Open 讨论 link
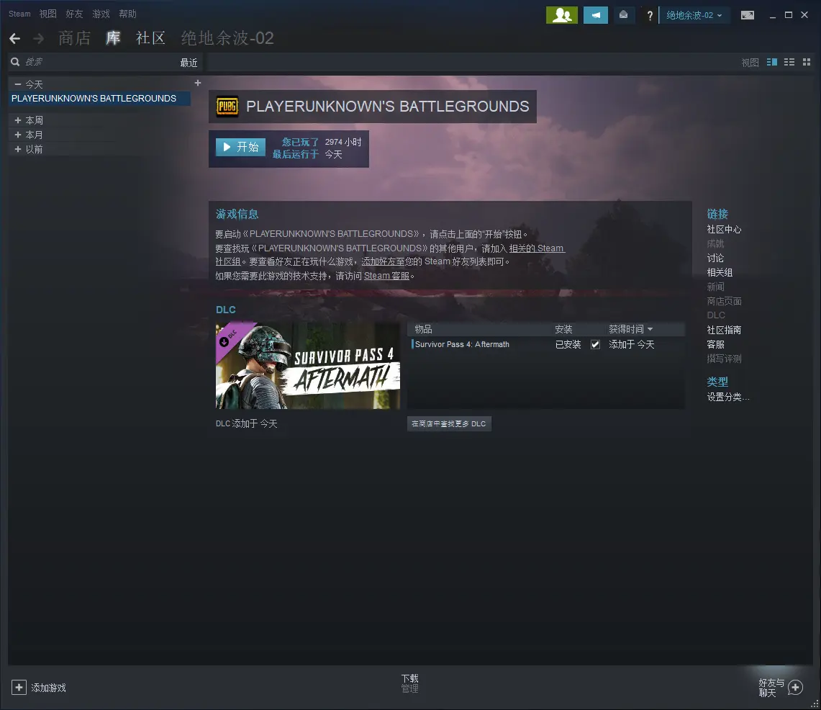 click(715, 259)
